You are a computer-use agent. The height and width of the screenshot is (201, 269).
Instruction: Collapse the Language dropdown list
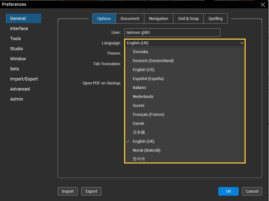point(242,43)
